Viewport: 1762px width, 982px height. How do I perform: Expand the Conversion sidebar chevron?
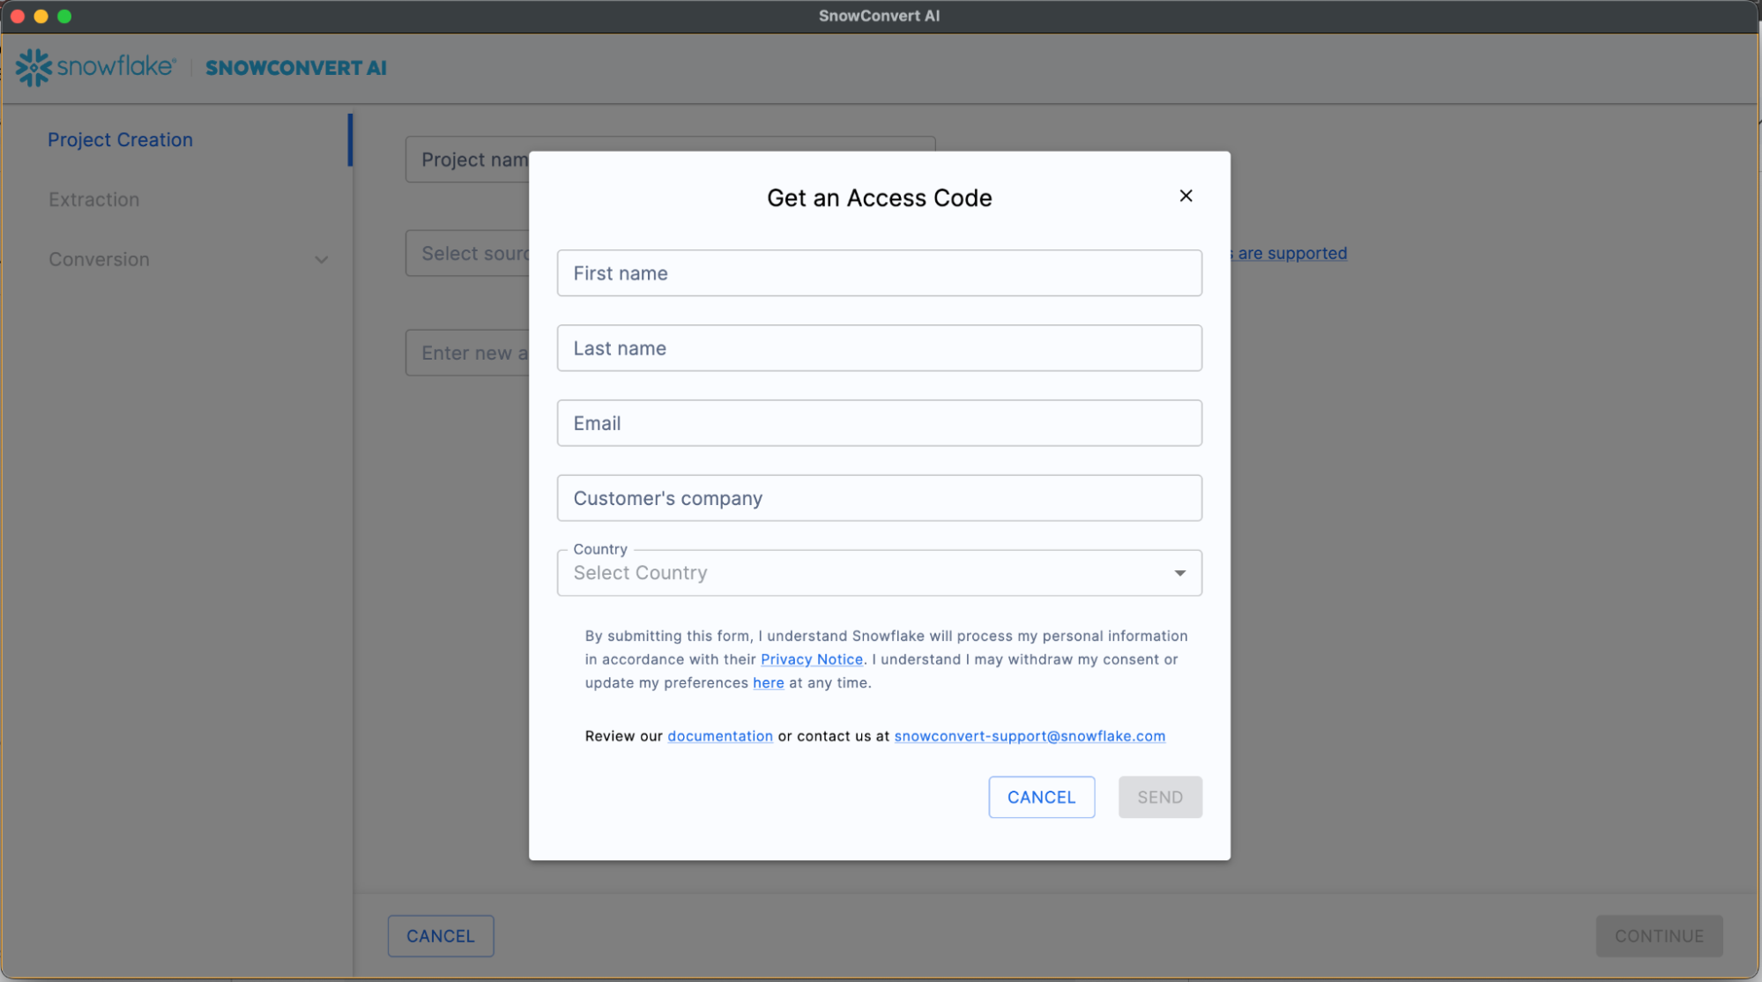[322, 260]
